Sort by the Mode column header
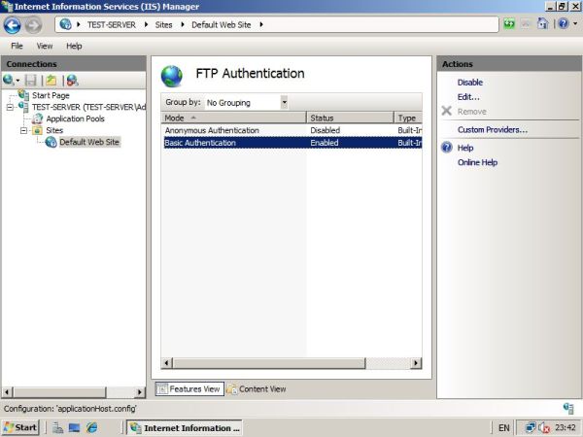 [x=233, y=118]
